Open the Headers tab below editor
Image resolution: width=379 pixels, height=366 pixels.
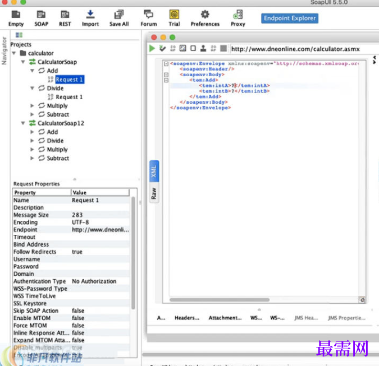(187, 318)
